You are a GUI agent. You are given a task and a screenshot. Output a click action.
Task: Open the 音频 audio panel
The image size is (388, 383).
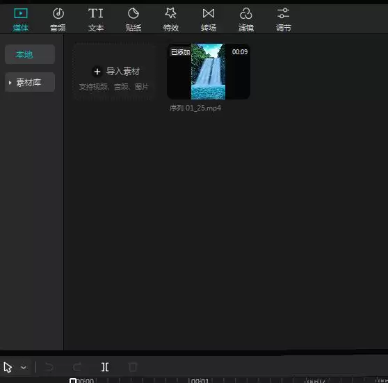(x=58, y=19)
